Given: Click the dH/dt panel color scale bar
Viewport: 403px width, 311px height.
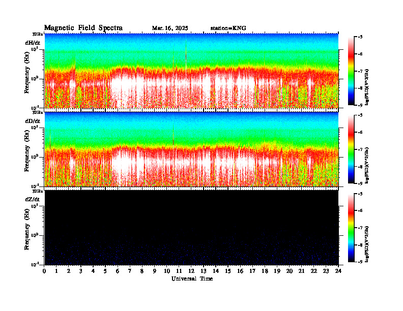Looking at the screenshot, I should pyautogui.click(x=351, y=71).
